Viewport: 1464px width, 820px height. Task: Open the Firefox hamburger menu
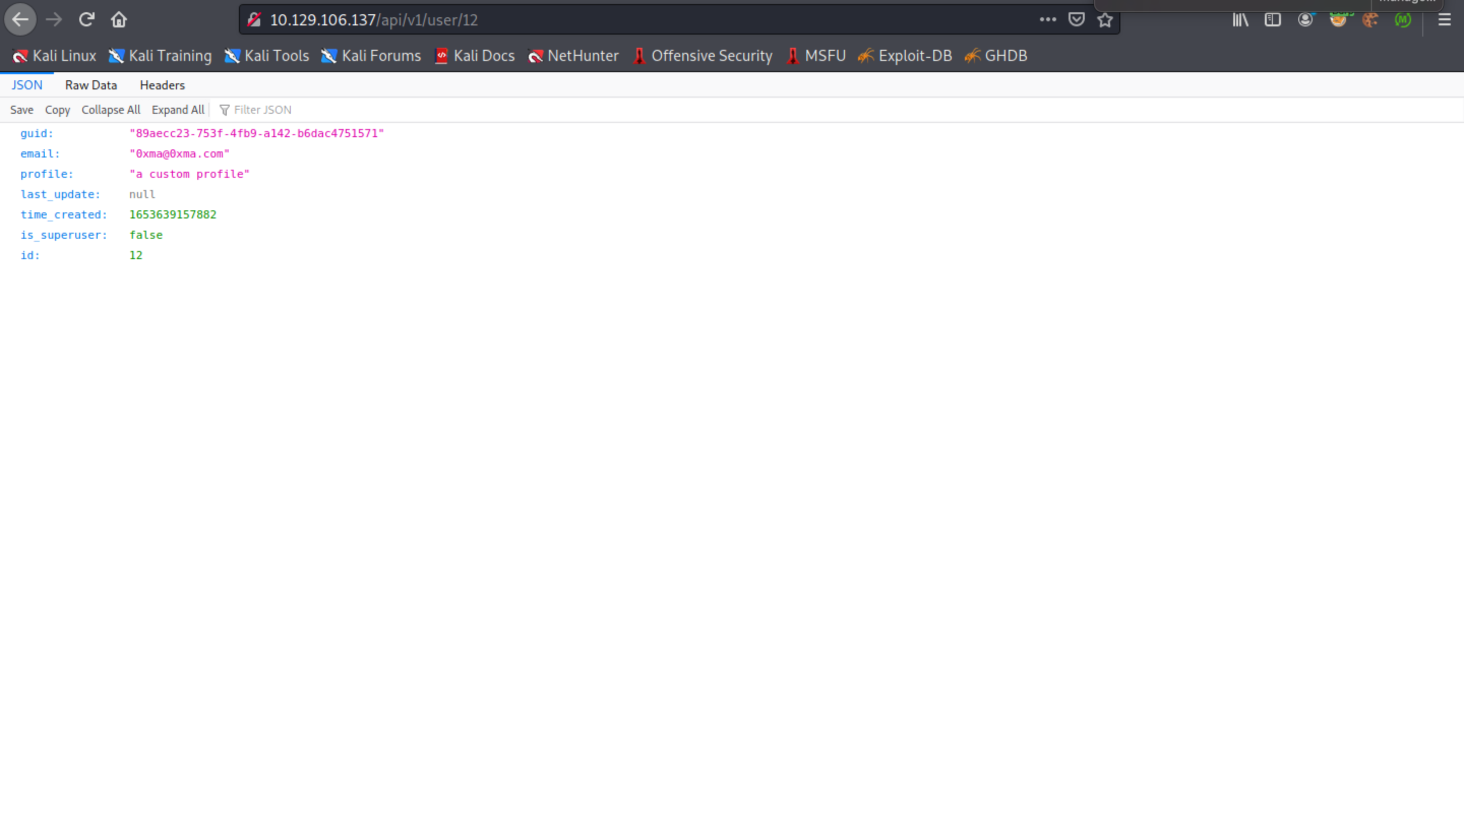point(1444,20)
